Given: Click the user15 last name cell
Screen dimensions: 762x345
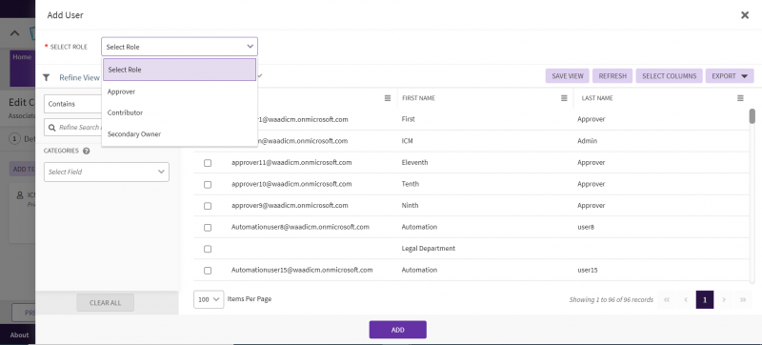Looking at the screenshot, I should point(587,270).
